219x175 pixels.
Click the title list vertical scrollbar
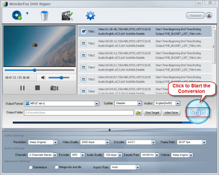(214, 47)
